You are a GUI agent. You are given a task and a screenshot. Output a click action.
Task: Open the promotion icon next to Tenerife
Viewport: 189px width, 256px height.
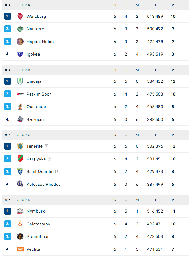46,146
